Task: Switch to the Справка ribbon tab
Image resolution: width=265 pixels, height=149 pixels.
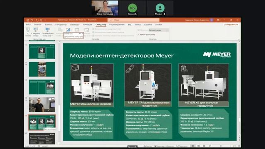Action: 148,25
